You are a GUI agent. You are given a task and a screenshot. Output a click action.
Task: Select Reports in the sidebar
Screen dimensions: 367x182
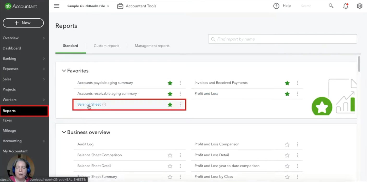pyautogui.click(x=24, y=111)
